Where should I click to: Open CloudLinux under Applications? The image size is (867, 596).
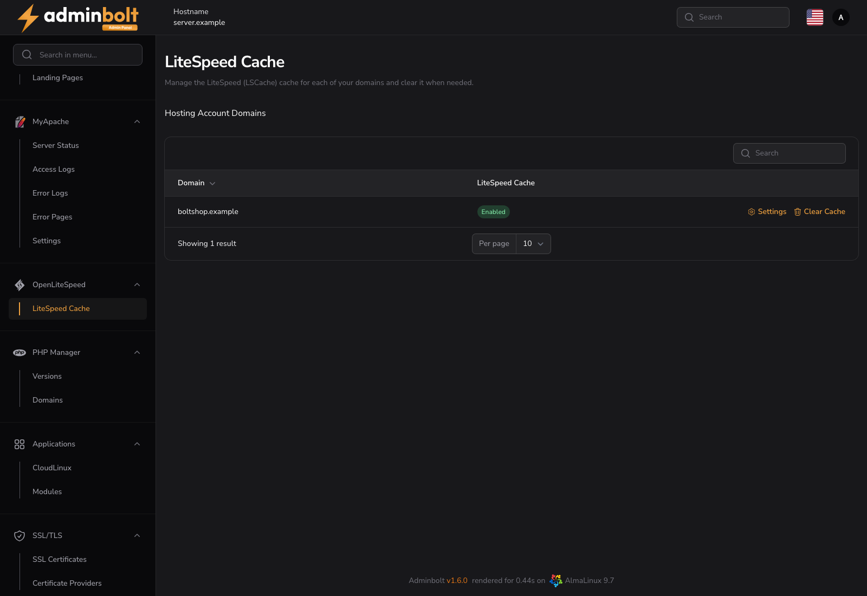point(52,468)
